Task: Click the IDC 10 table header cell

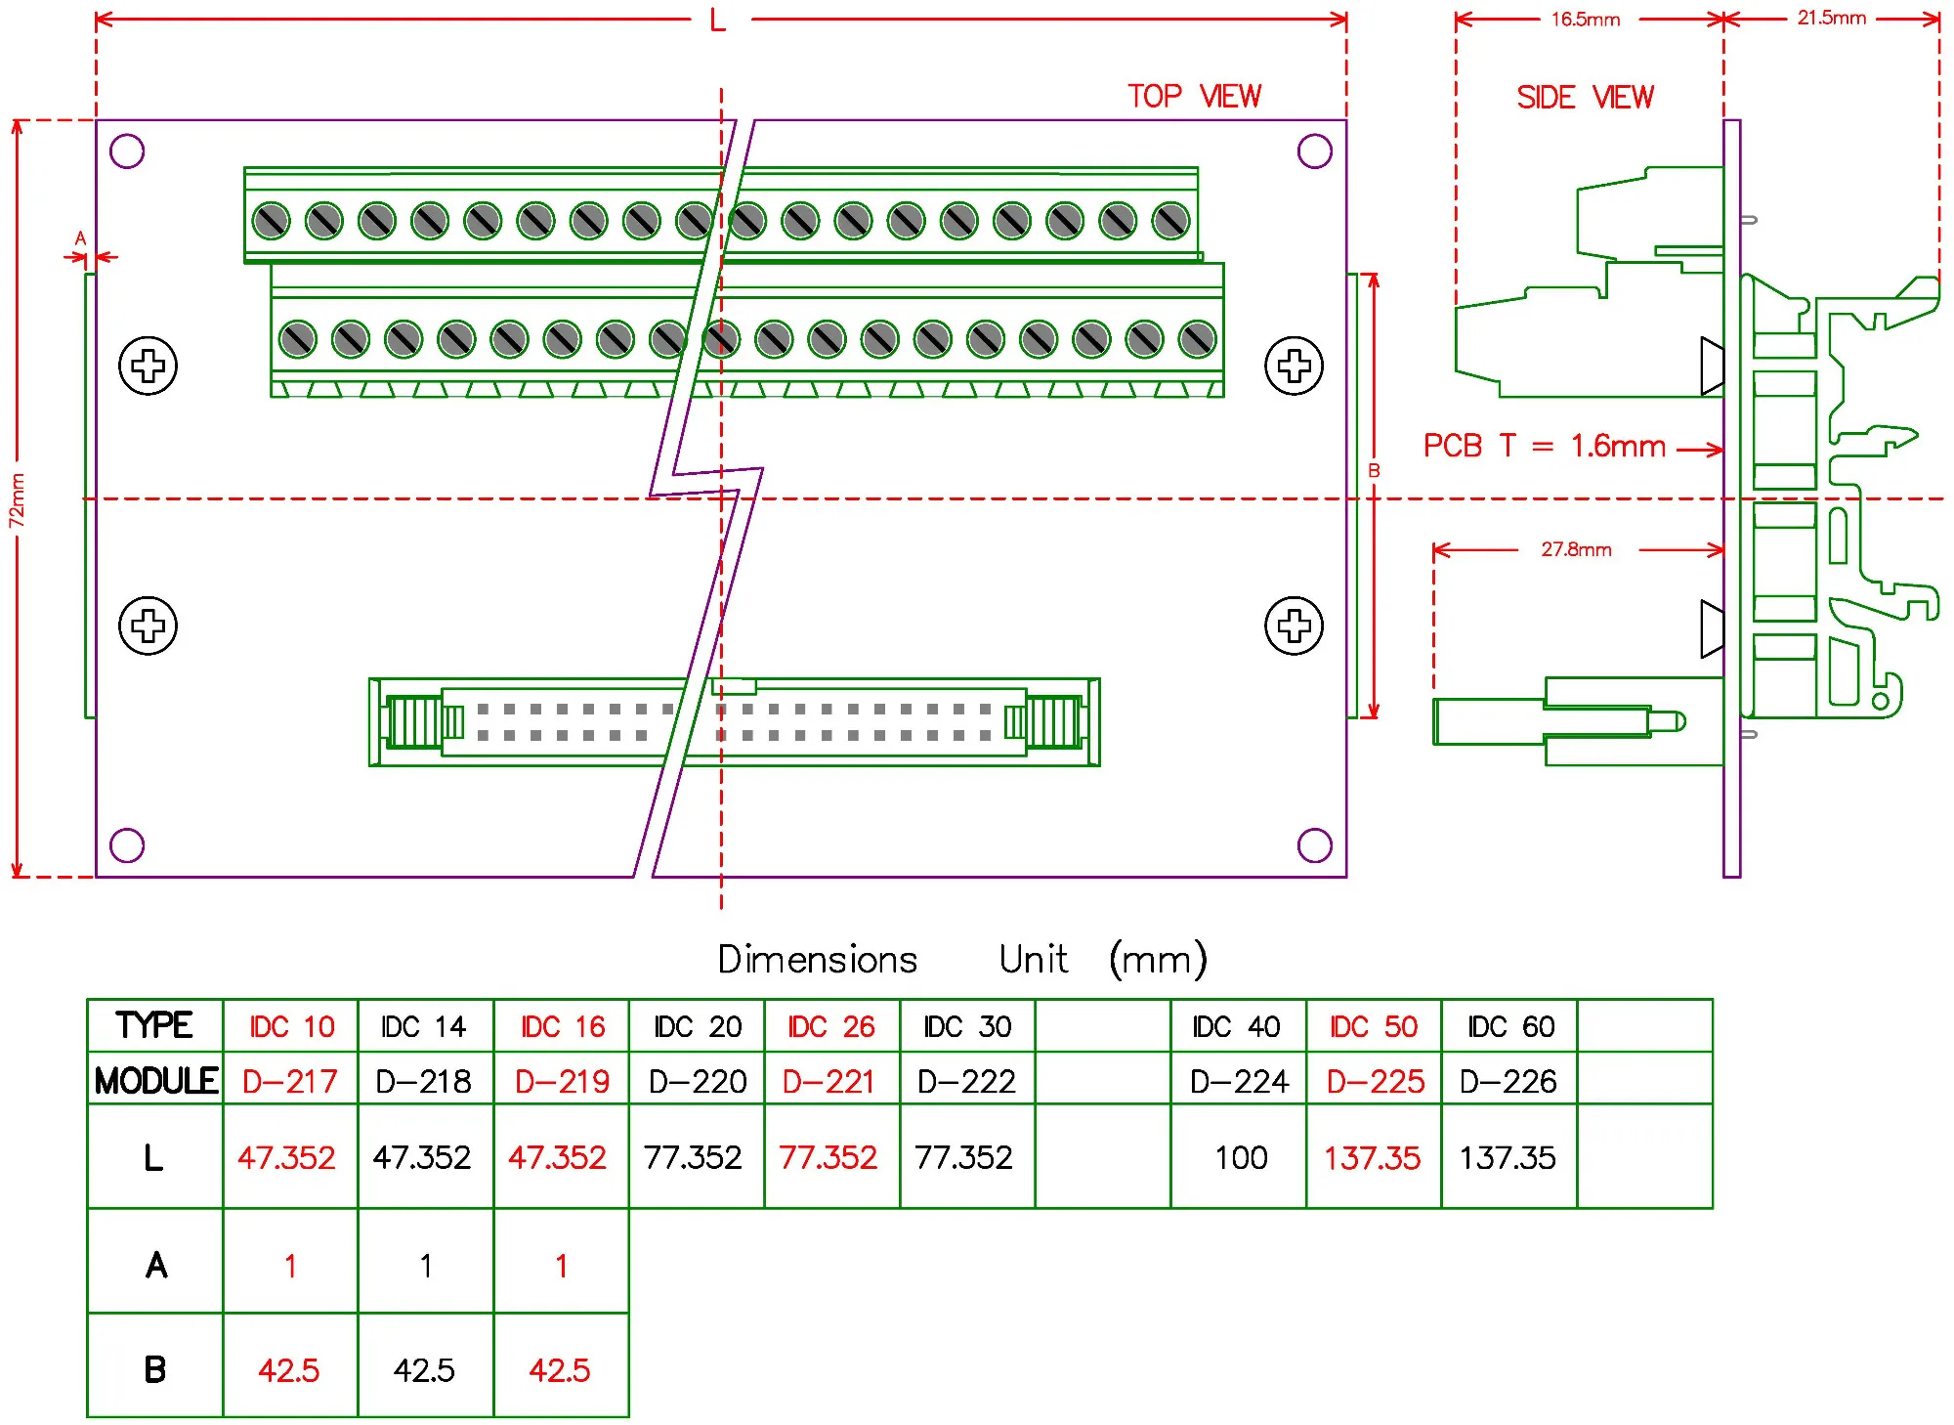Action: coord(291,1026)
